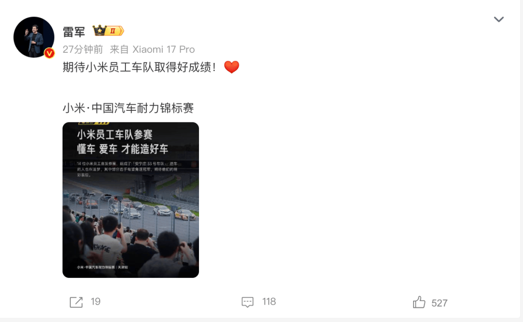Click the 小米·中国汽车耐力锦标赛 topic text

point(128,108)
